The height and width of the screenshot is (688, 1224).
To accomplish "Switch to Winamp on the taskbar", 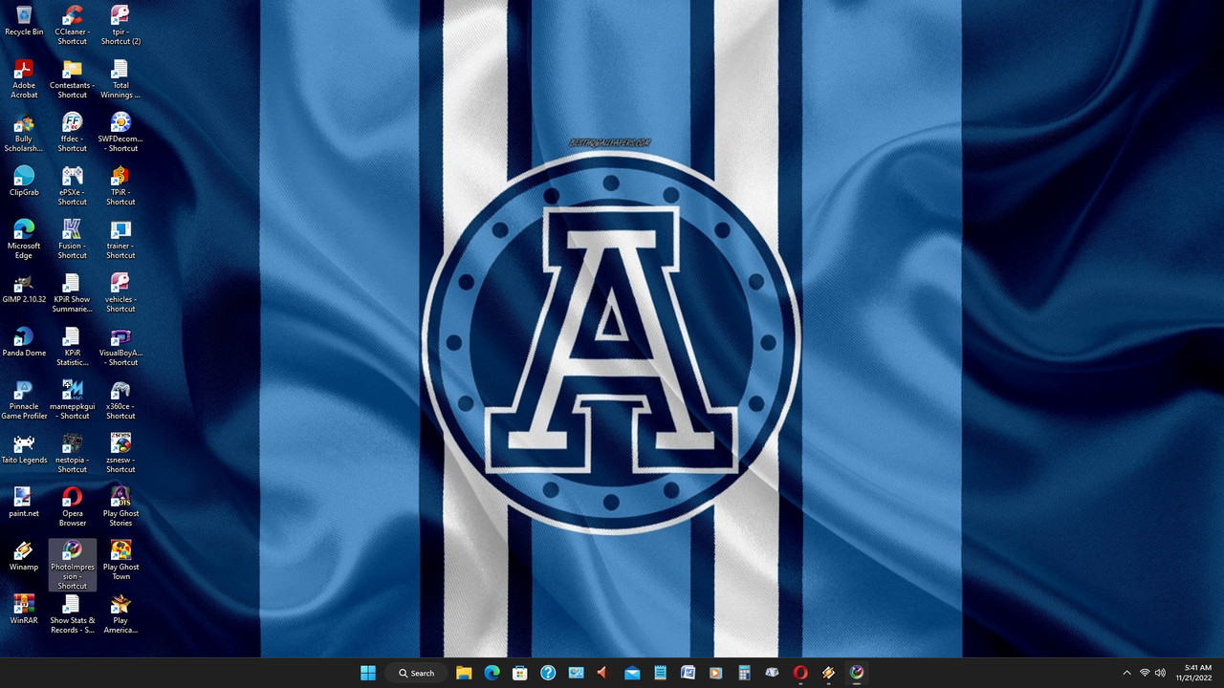I will click(828, 673).
